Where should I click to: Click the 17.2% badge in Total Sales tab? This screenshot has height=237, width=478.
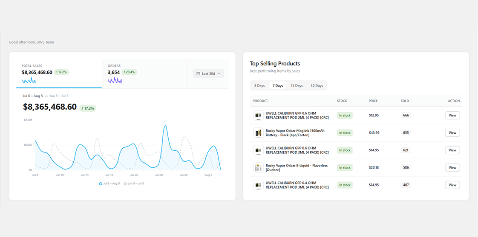[62, 72]
